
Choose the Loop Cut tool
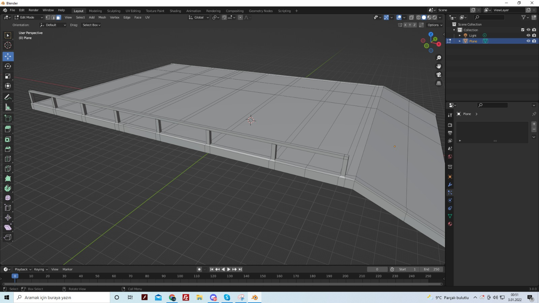coord(8,159)
